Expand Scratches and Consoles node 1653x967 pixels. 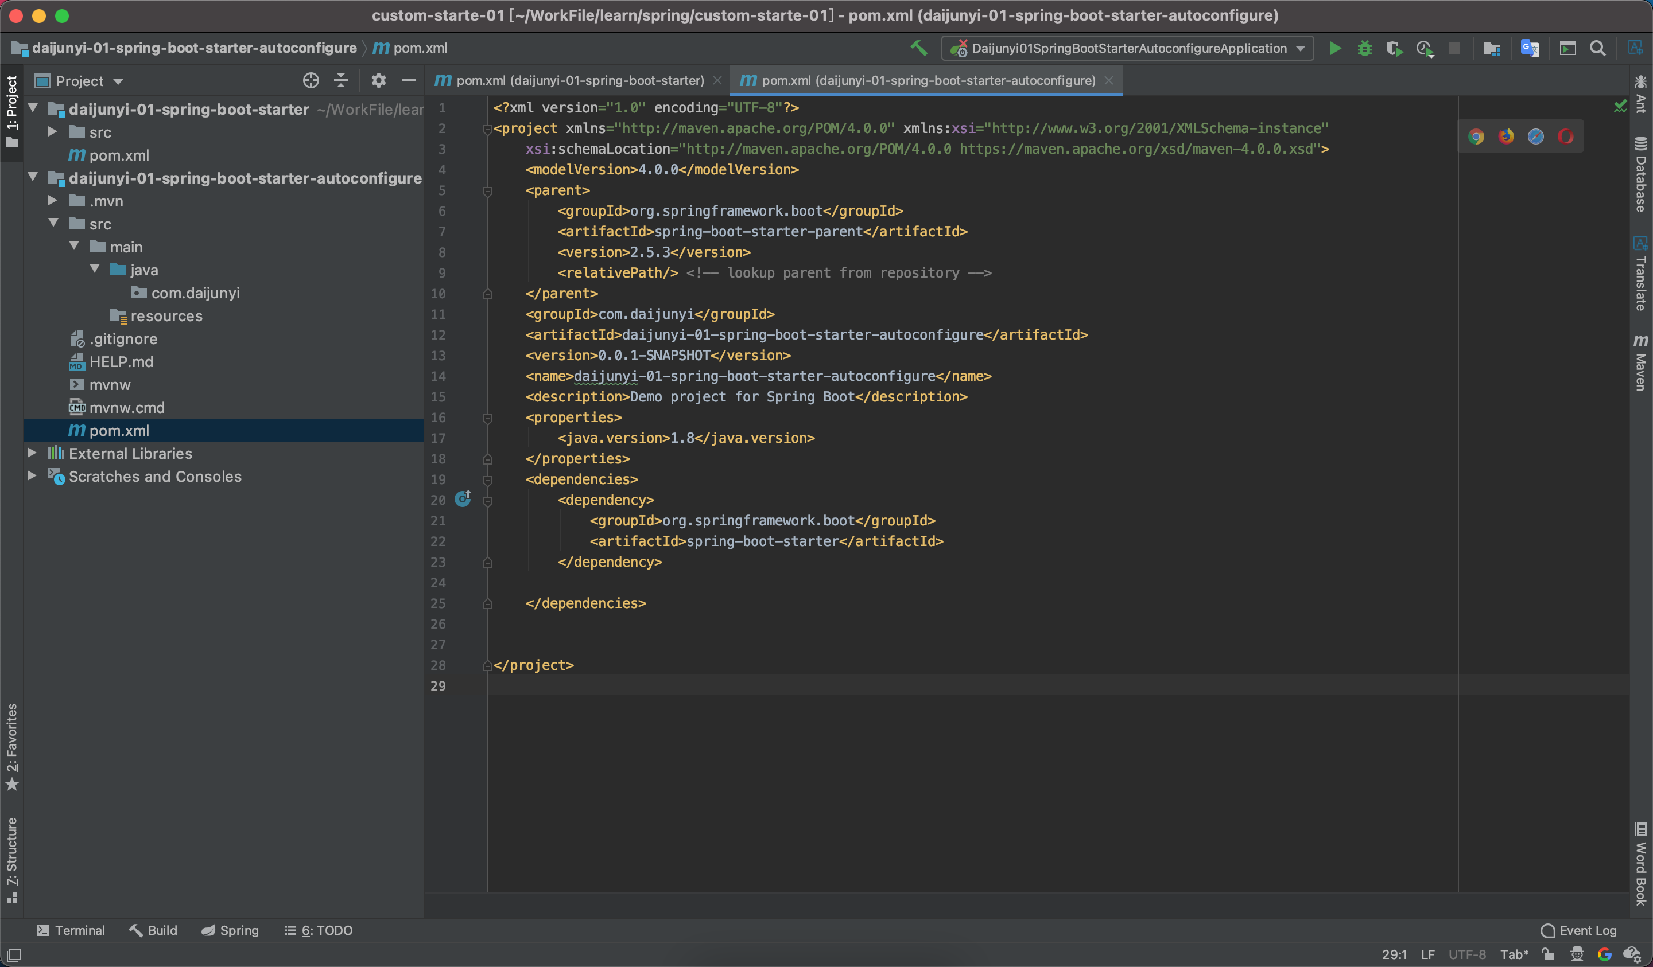[x=32, y=475]
